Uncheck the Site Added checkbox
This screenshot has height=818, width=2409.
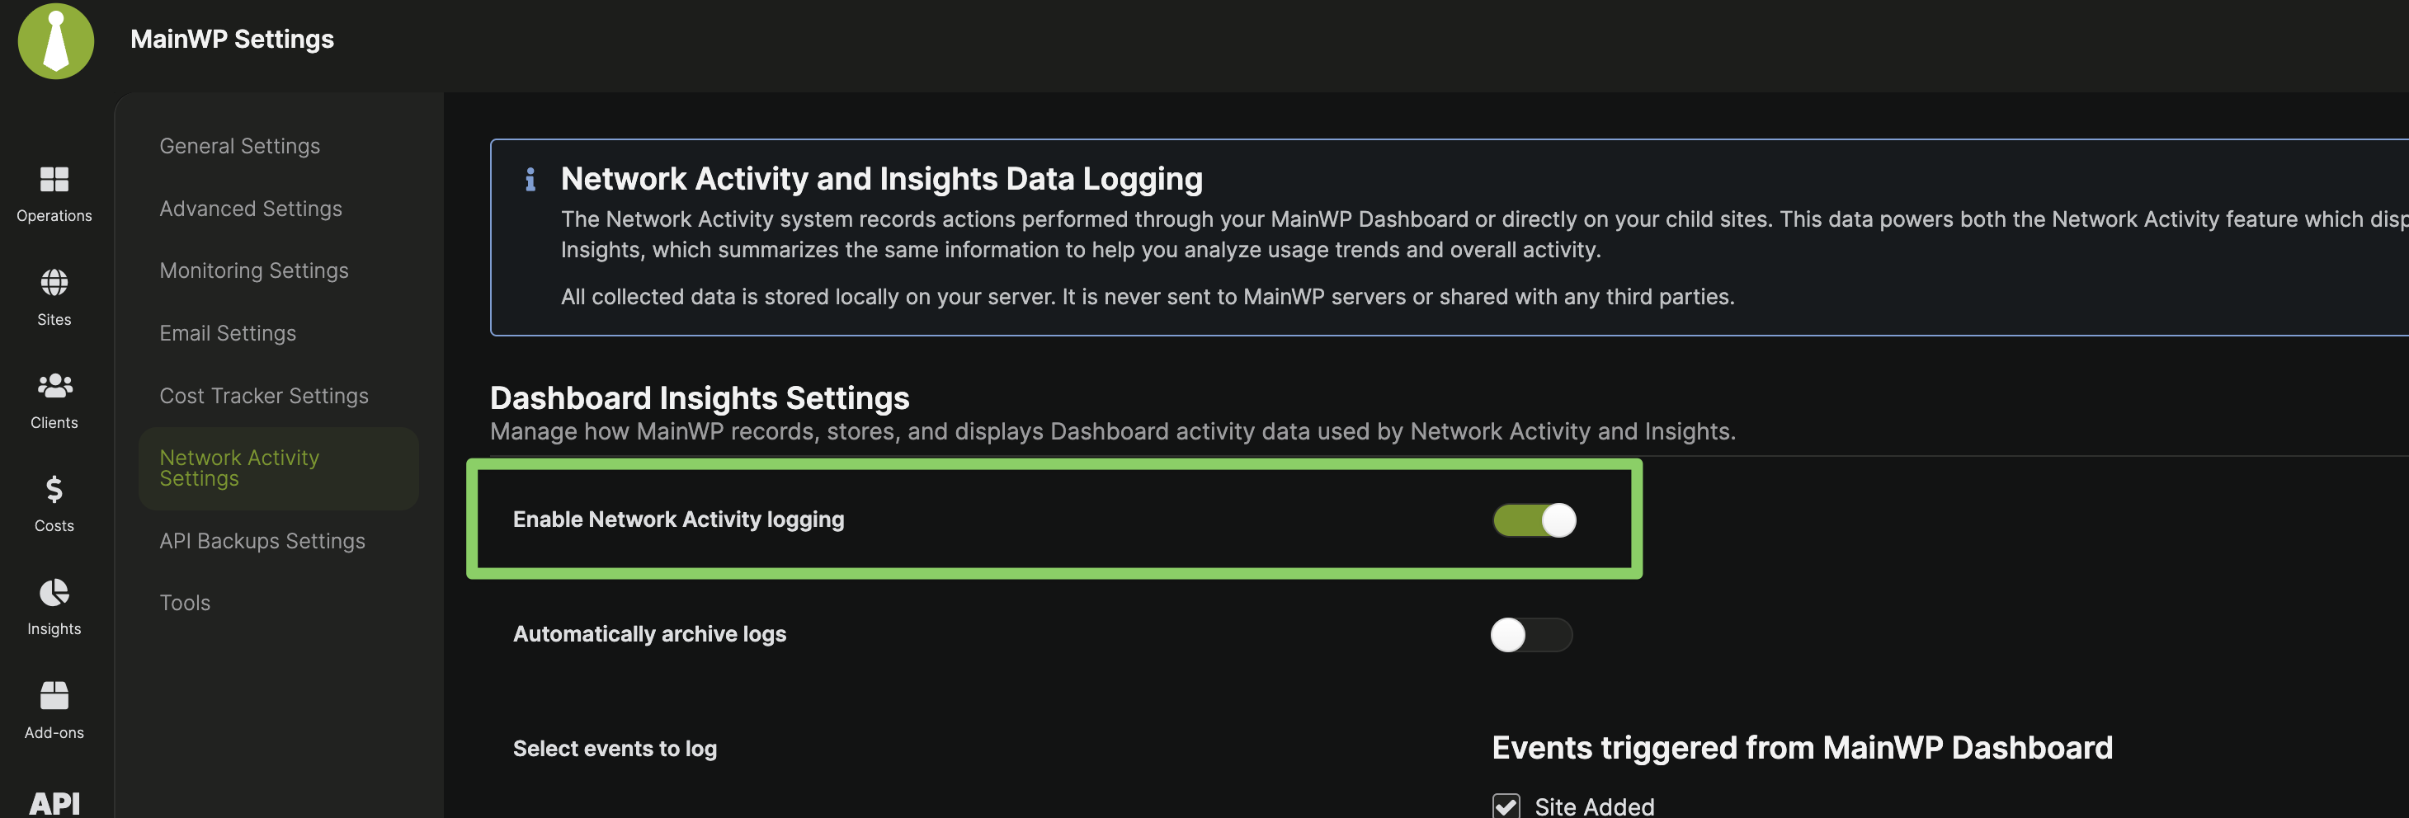[1506, 806]
